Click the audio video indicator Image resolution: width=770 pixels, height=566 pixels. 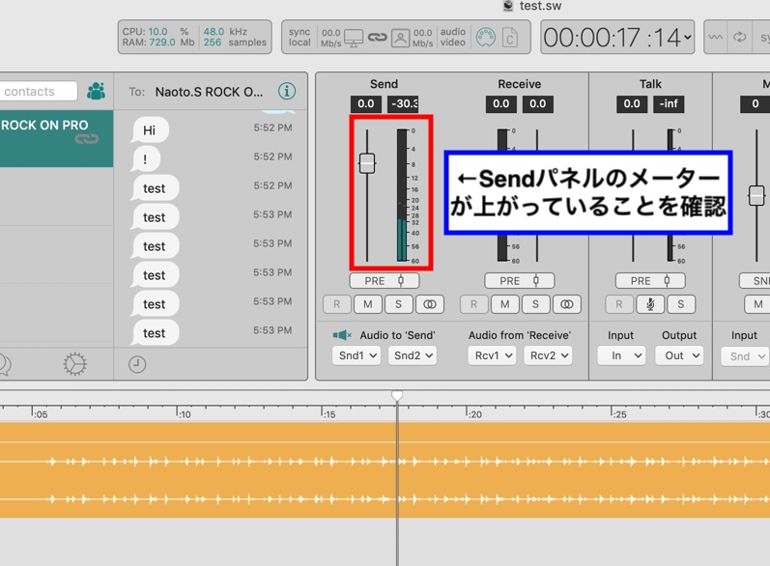click(453, 38)
